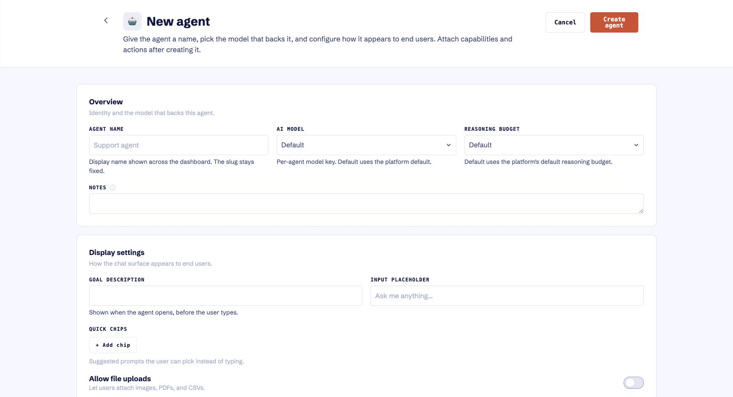Click the "GOAL DESCRIPTION" field label
Viewport: 733px width, 397px height.
(x=117, y=279)
